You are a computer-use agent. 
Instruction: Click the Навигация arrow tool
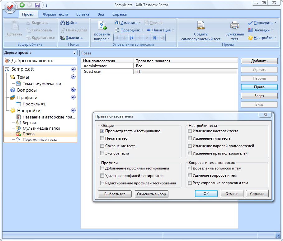coord(159,30)
